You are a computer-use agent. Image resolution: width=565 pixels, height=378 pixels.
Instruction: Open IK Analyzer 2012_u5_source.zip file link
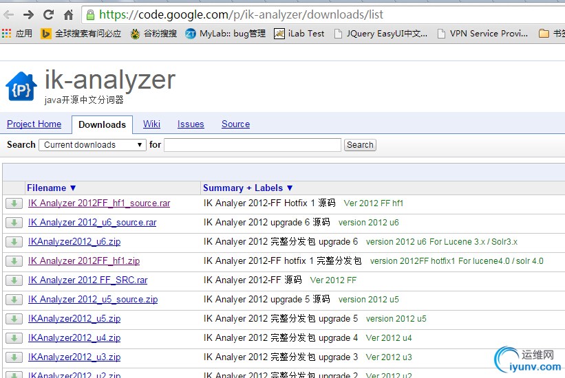[93, 300]
